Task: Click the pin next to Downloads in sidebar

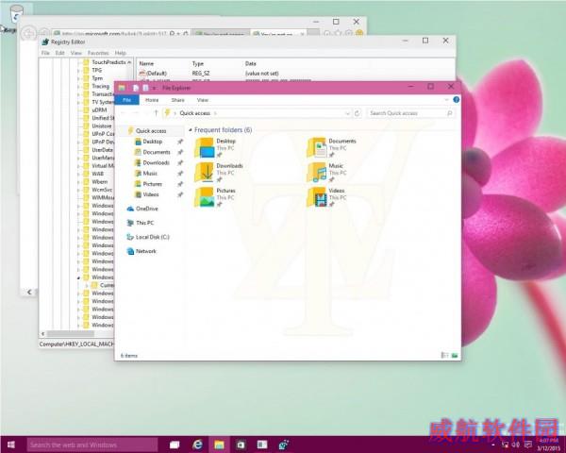Action: click(180, 163)
